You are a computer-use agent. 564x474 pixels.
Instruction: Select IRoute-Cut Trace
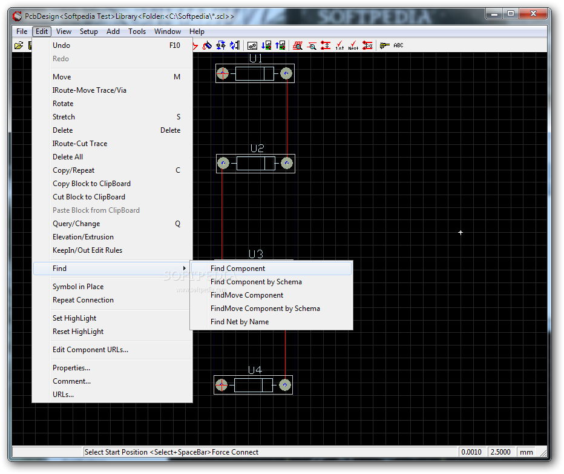coord(113,144)
